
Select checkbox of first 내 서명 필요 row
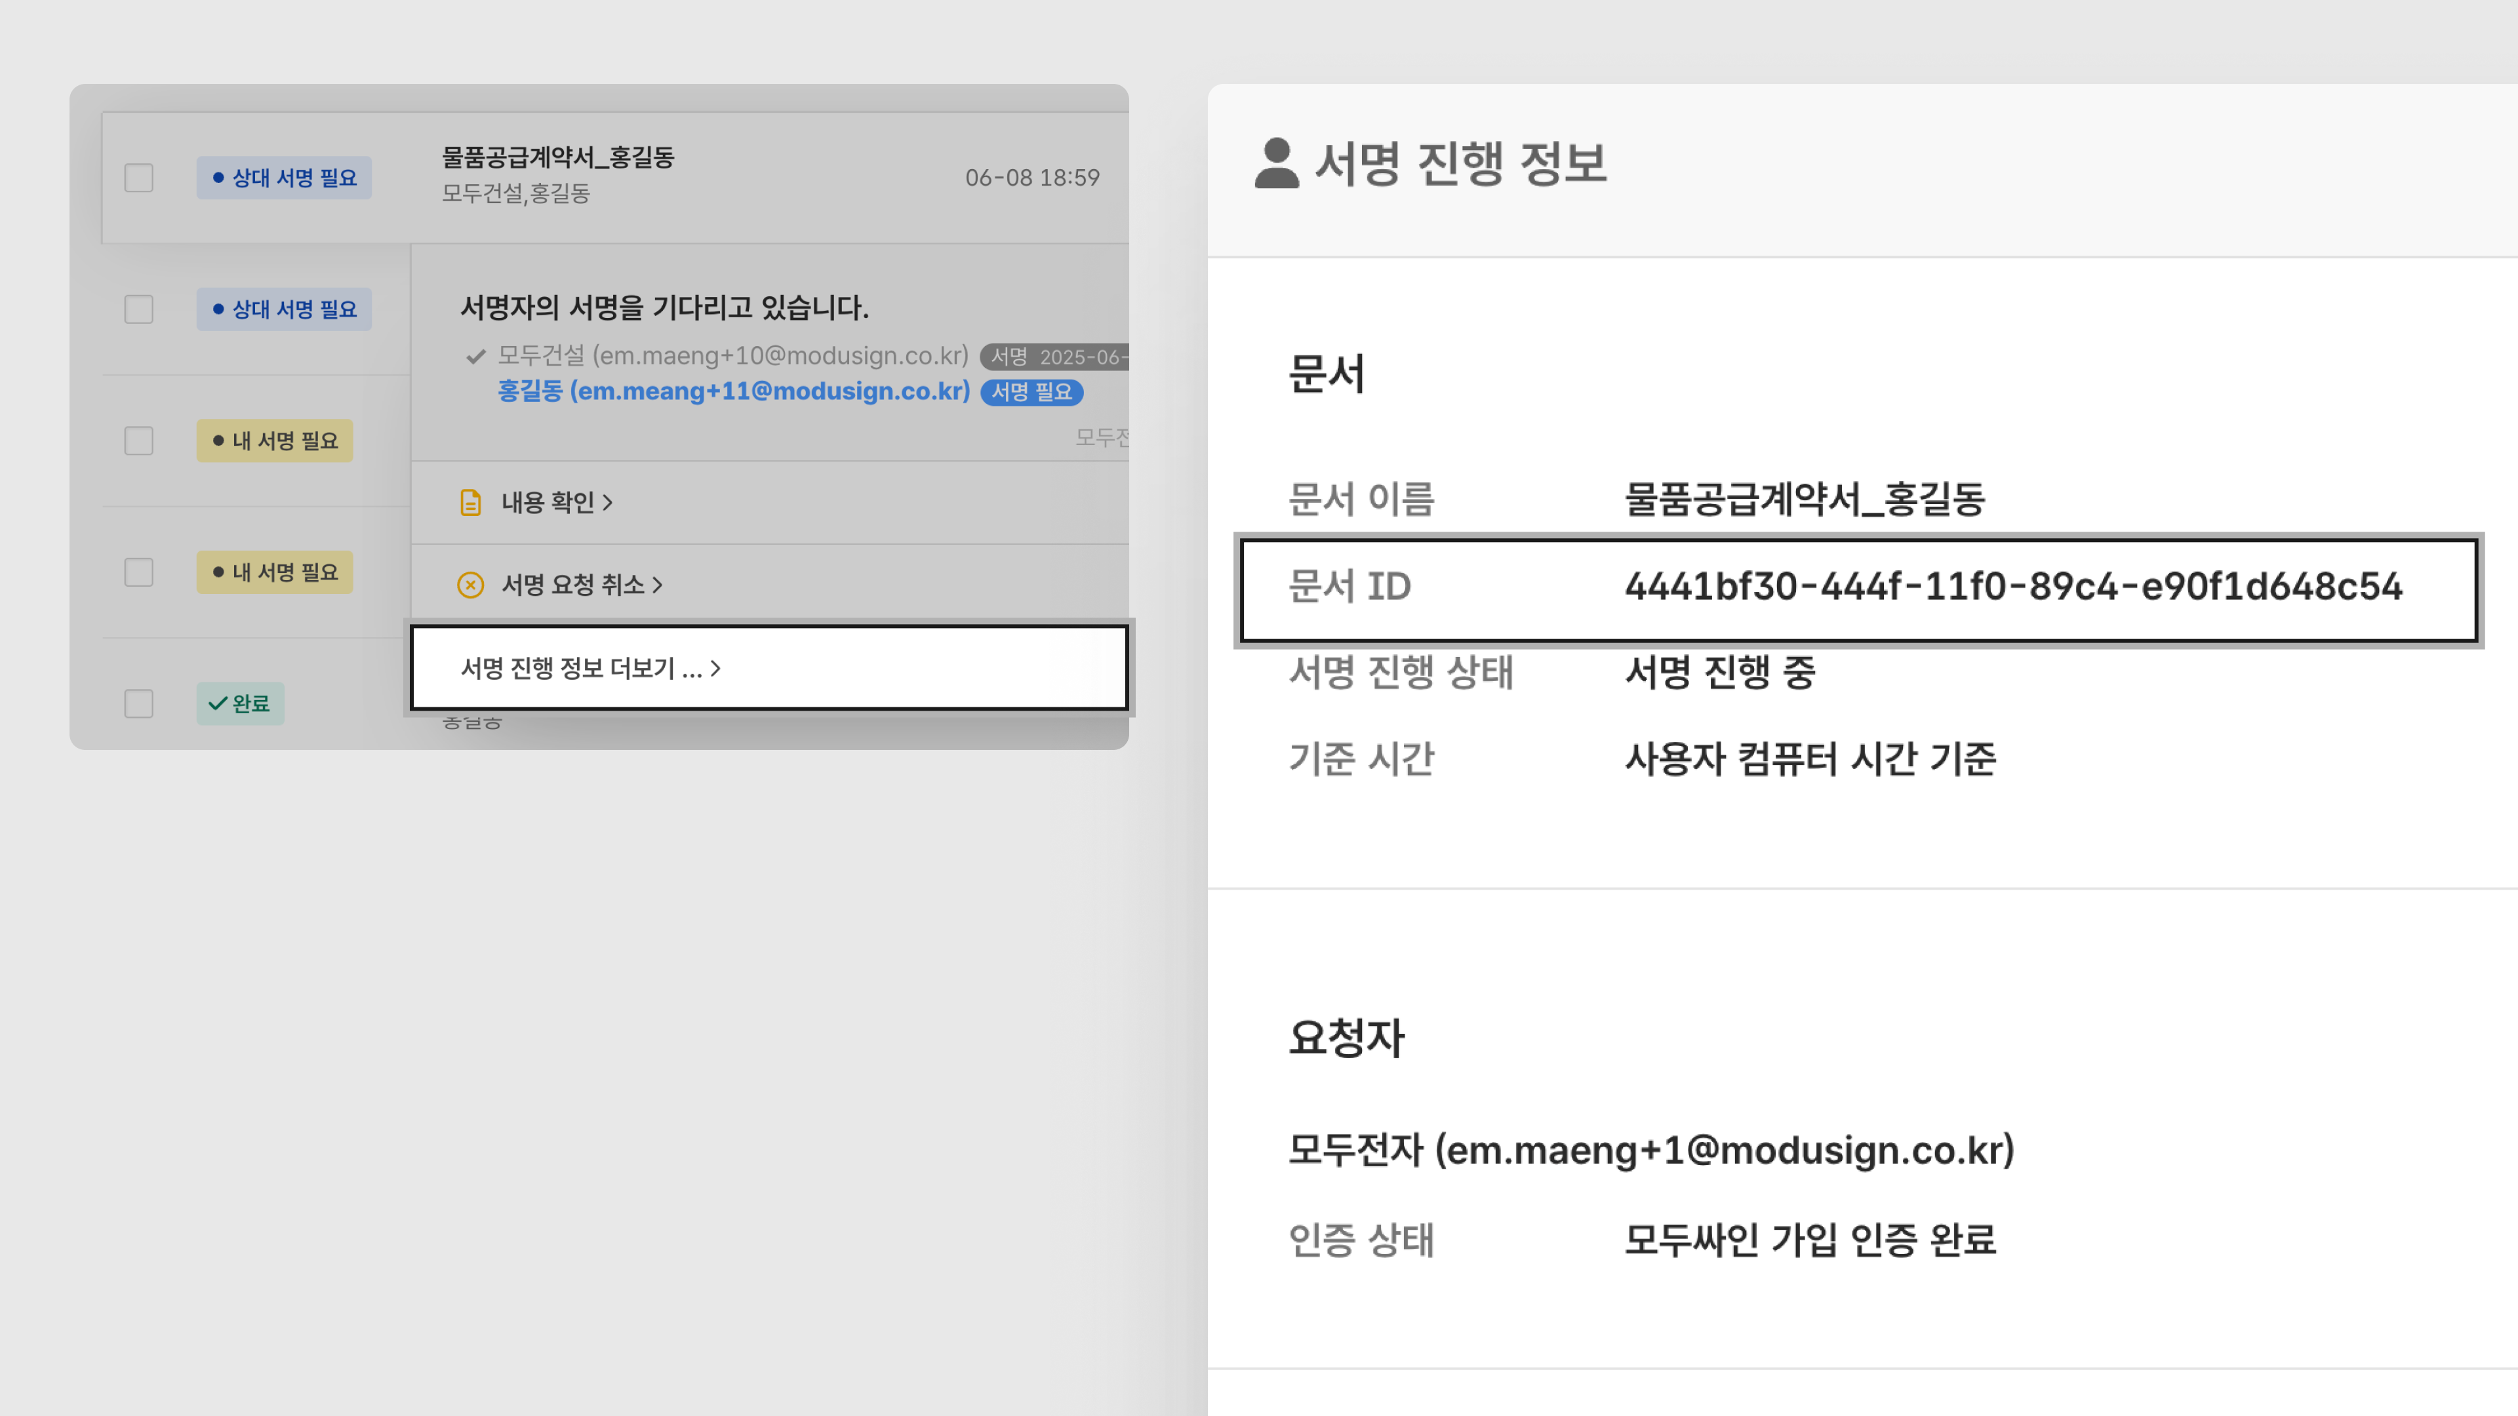point(139,441)
